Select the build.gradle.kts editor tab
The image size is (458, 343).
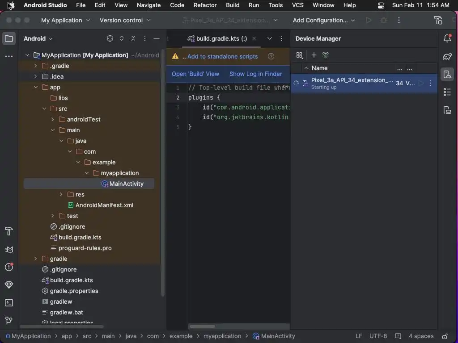[221, 38]
